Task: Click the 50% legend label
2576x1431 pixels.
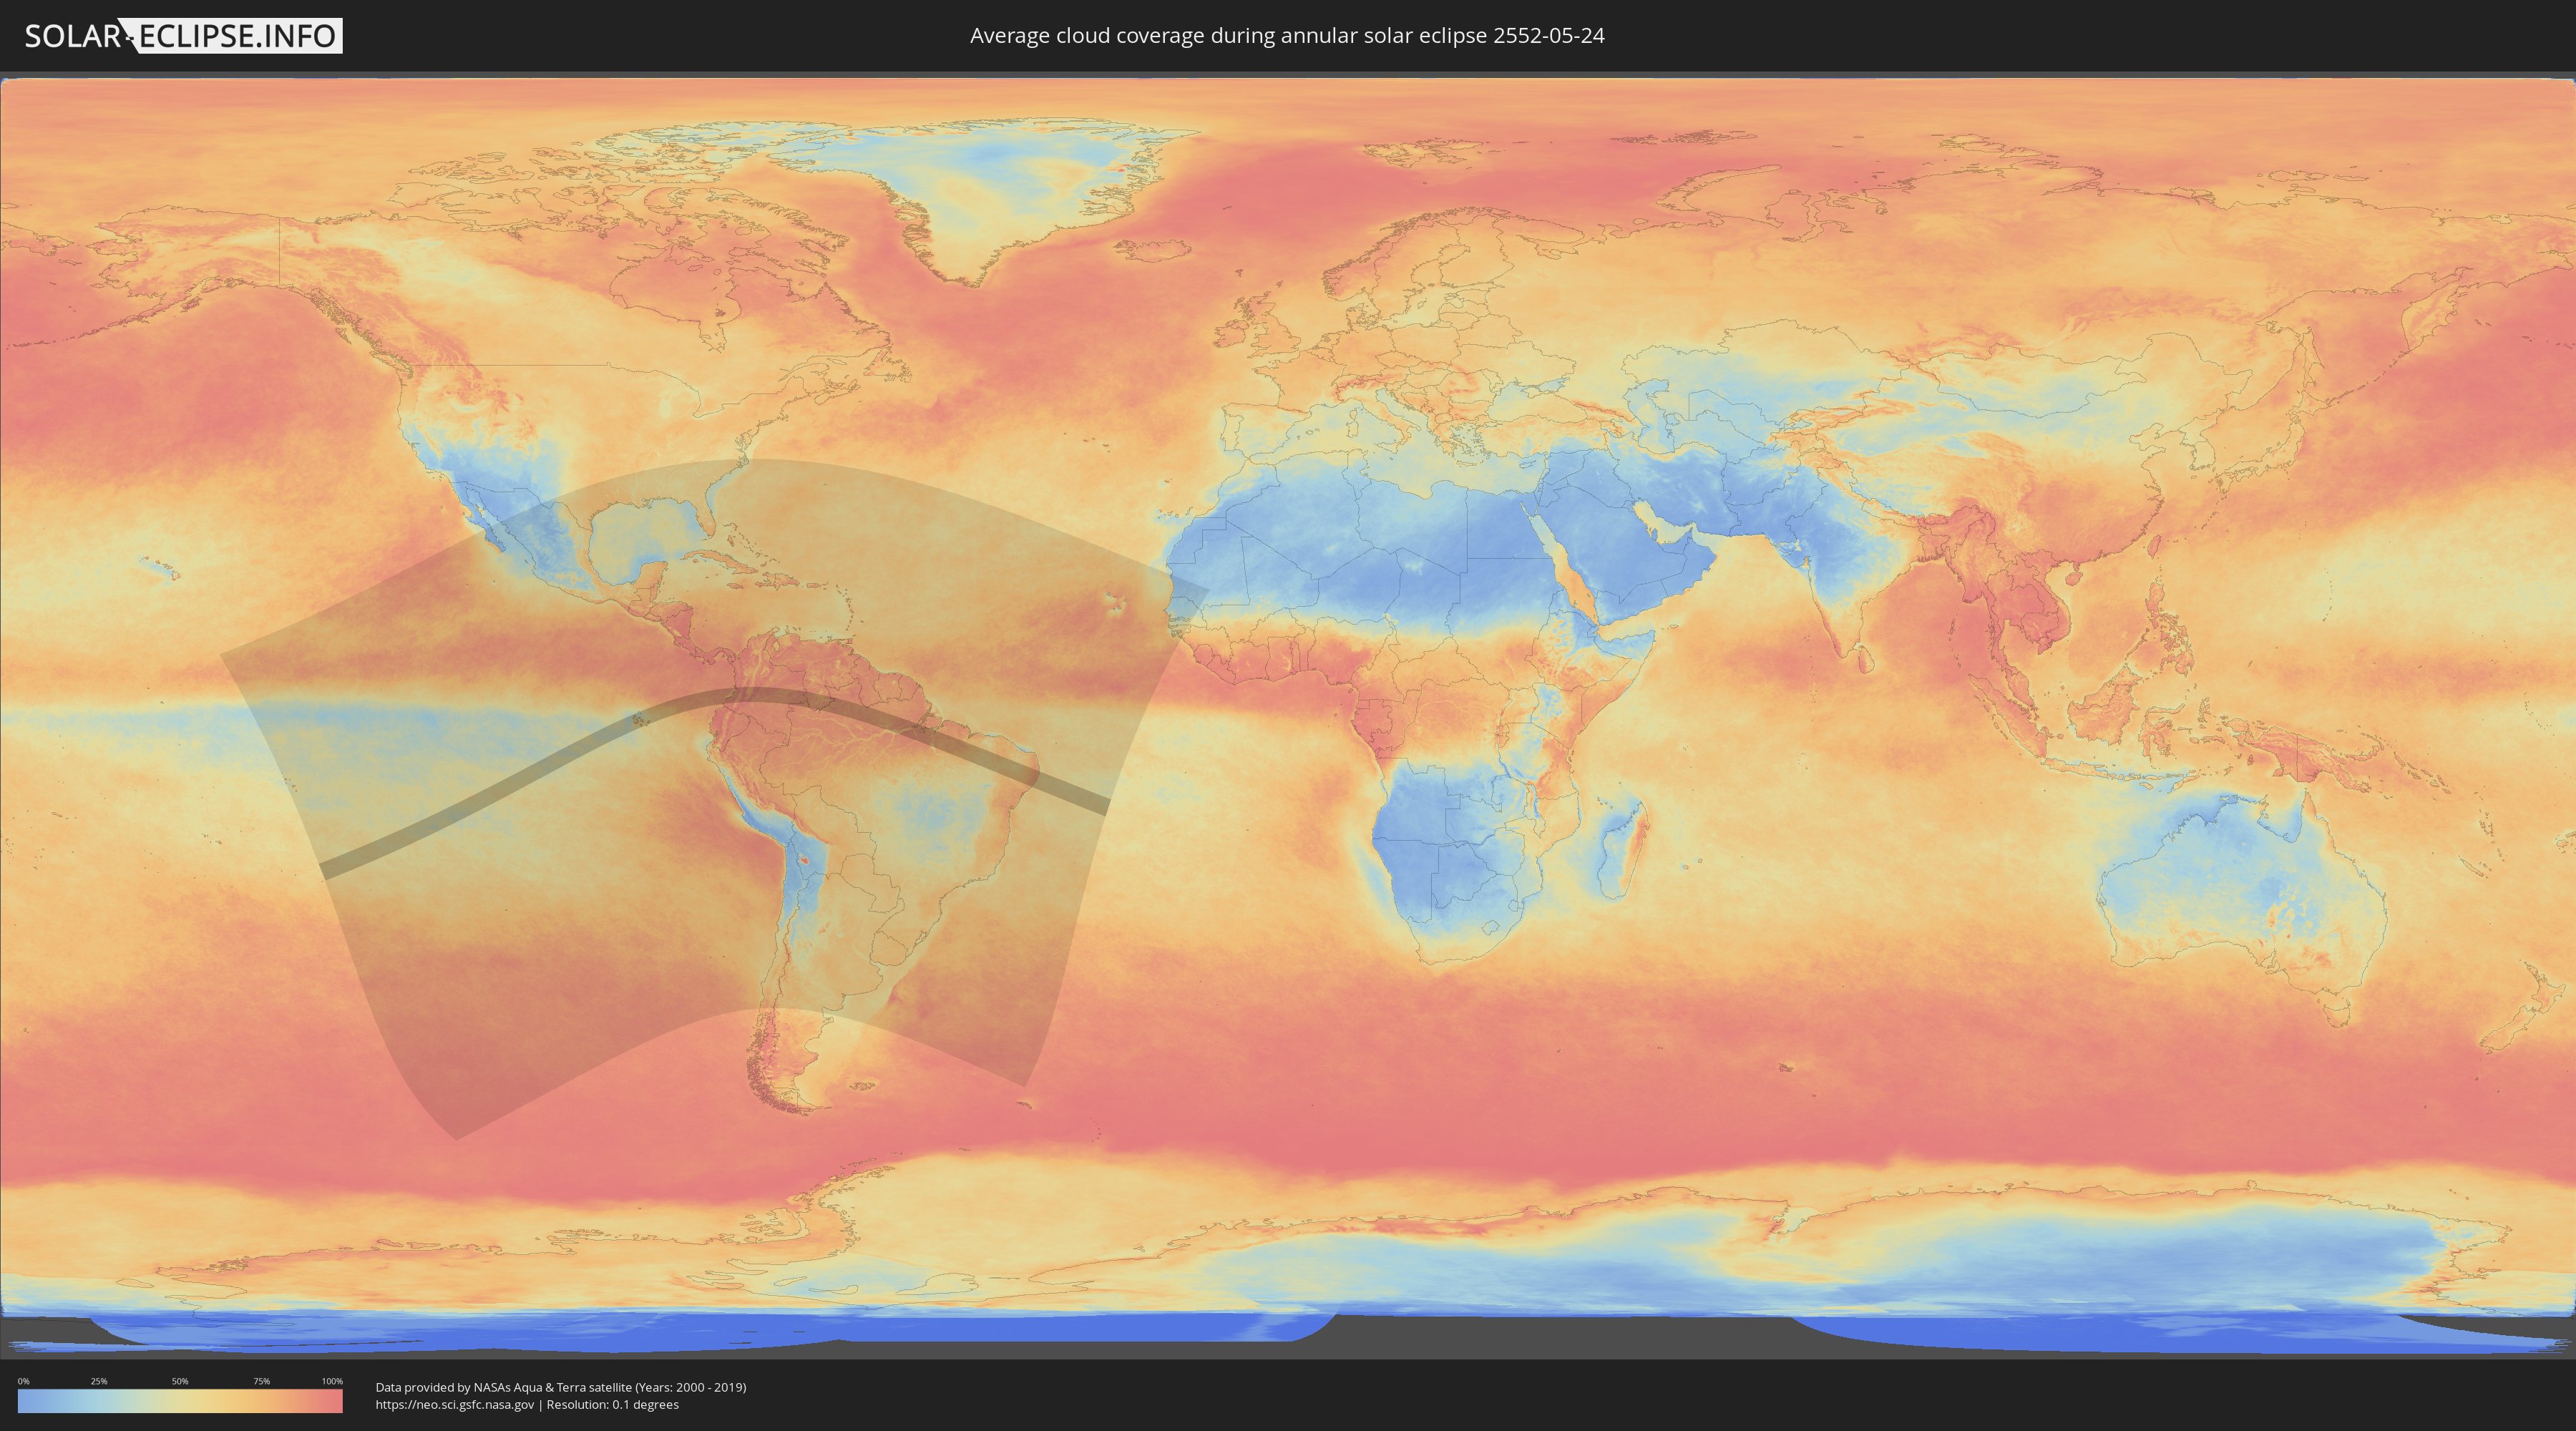Action: (x=180, y=1381)
